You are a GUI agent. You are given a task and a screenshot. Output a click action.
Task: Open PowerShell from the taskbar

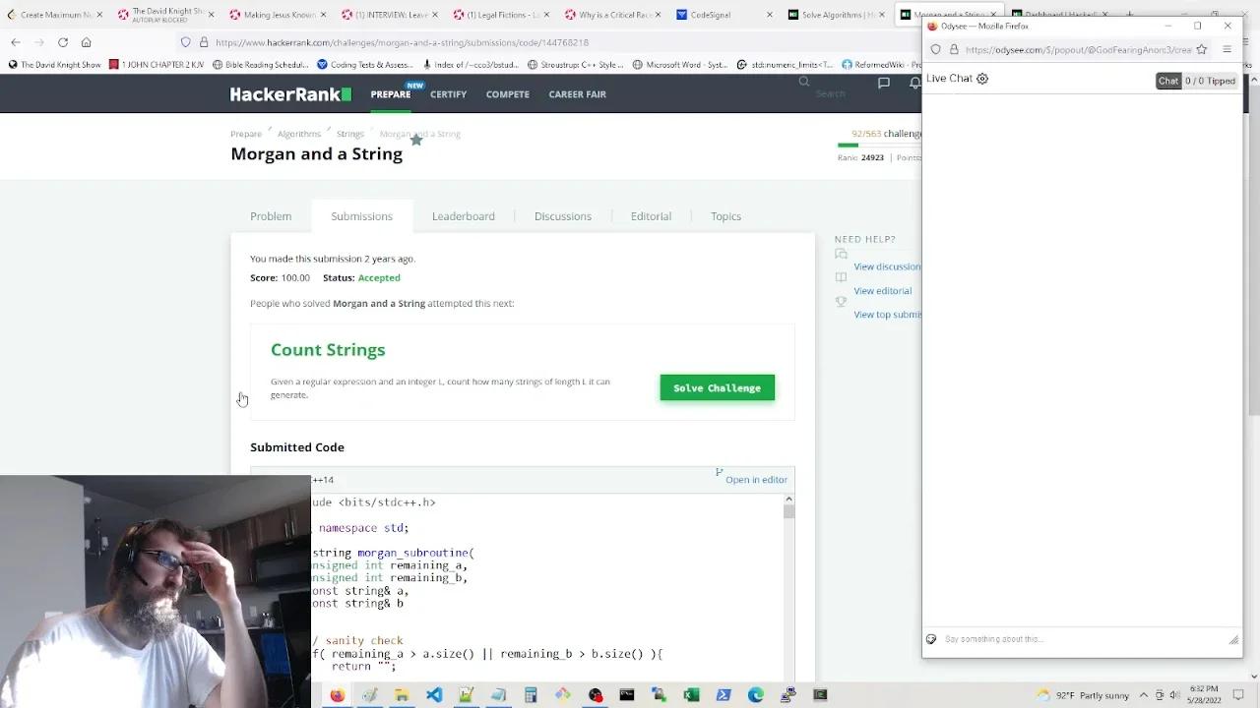pos(724,695)
